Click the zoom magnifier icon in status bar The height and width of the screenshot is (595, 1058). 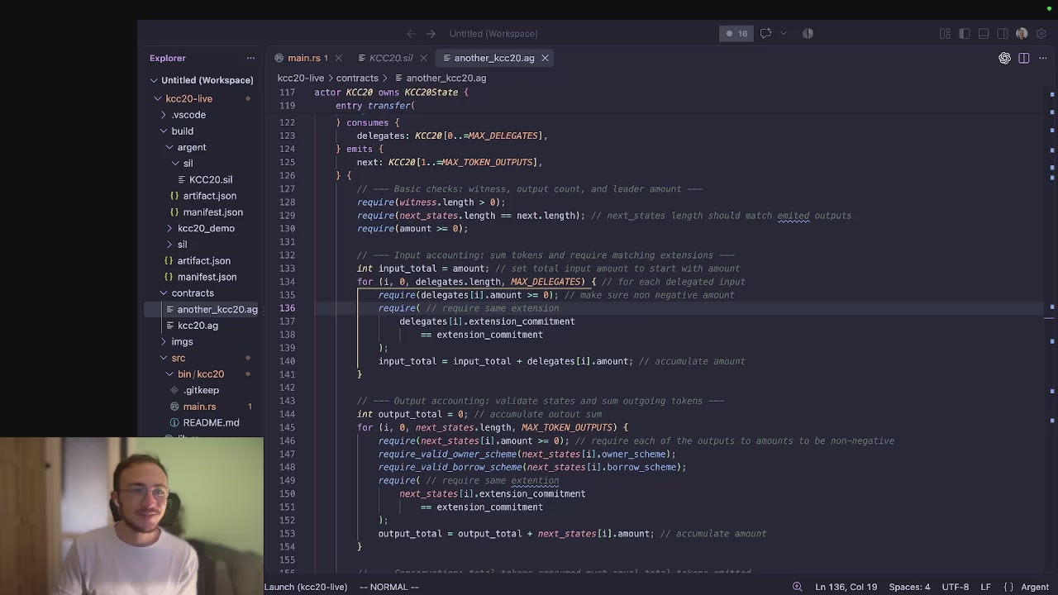point(797,587)
